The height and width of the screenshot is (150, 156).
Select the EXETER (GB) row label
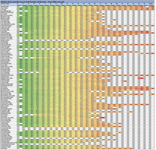4,43
